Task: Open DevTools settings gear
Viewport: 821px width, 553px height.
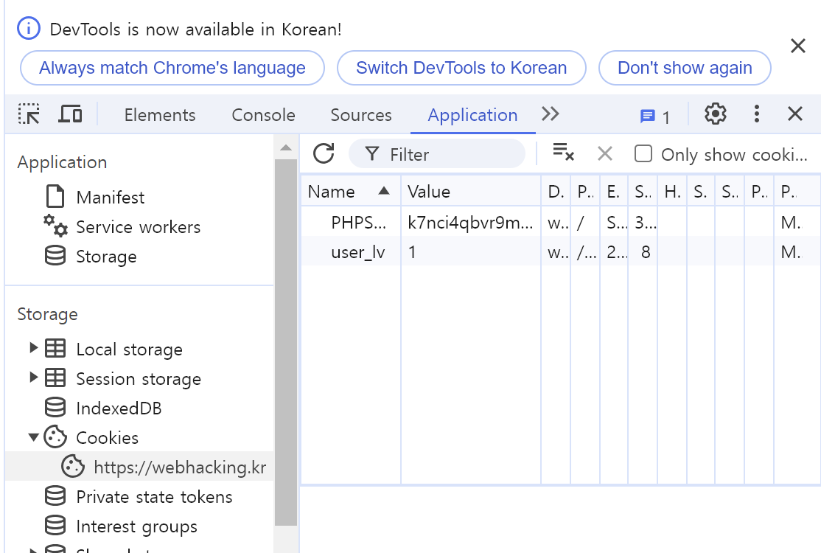Action: tap(715, 114)
